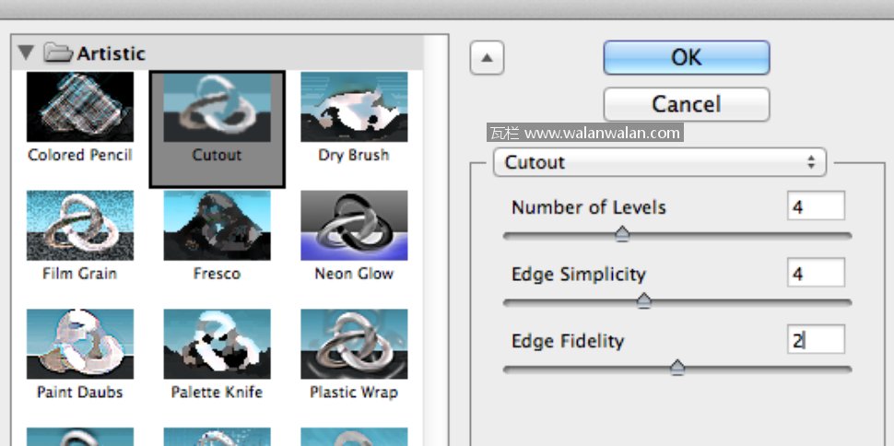
Task: Click the Edge Simplicity value field
Action: click(x=816, y=273)
